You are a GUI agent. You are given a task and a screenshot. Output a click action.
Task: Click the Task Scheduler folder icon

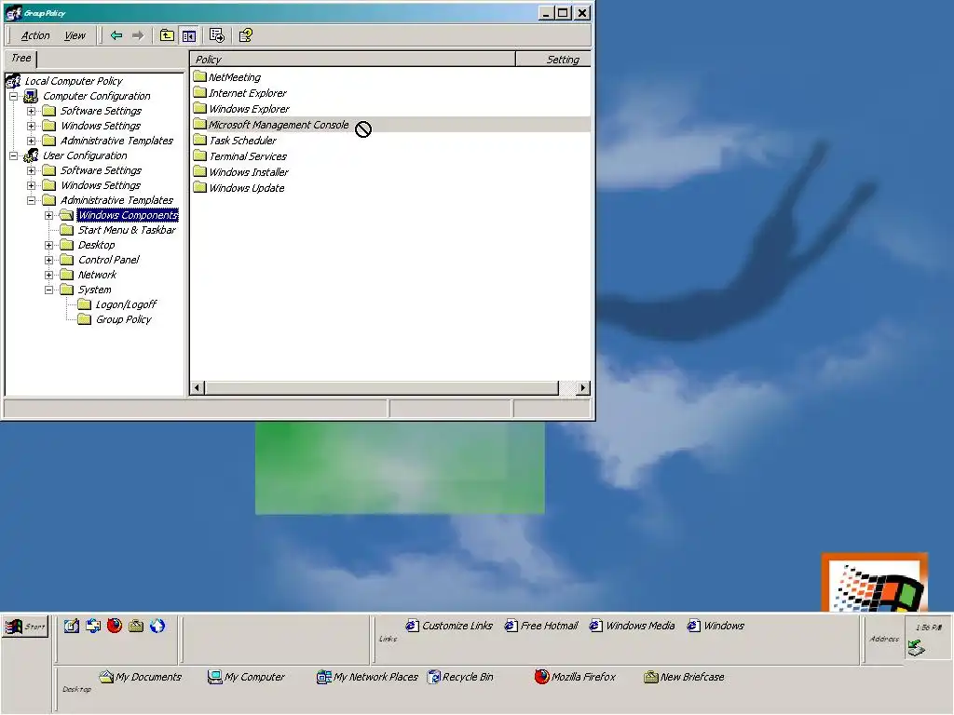tap(199, 140)
